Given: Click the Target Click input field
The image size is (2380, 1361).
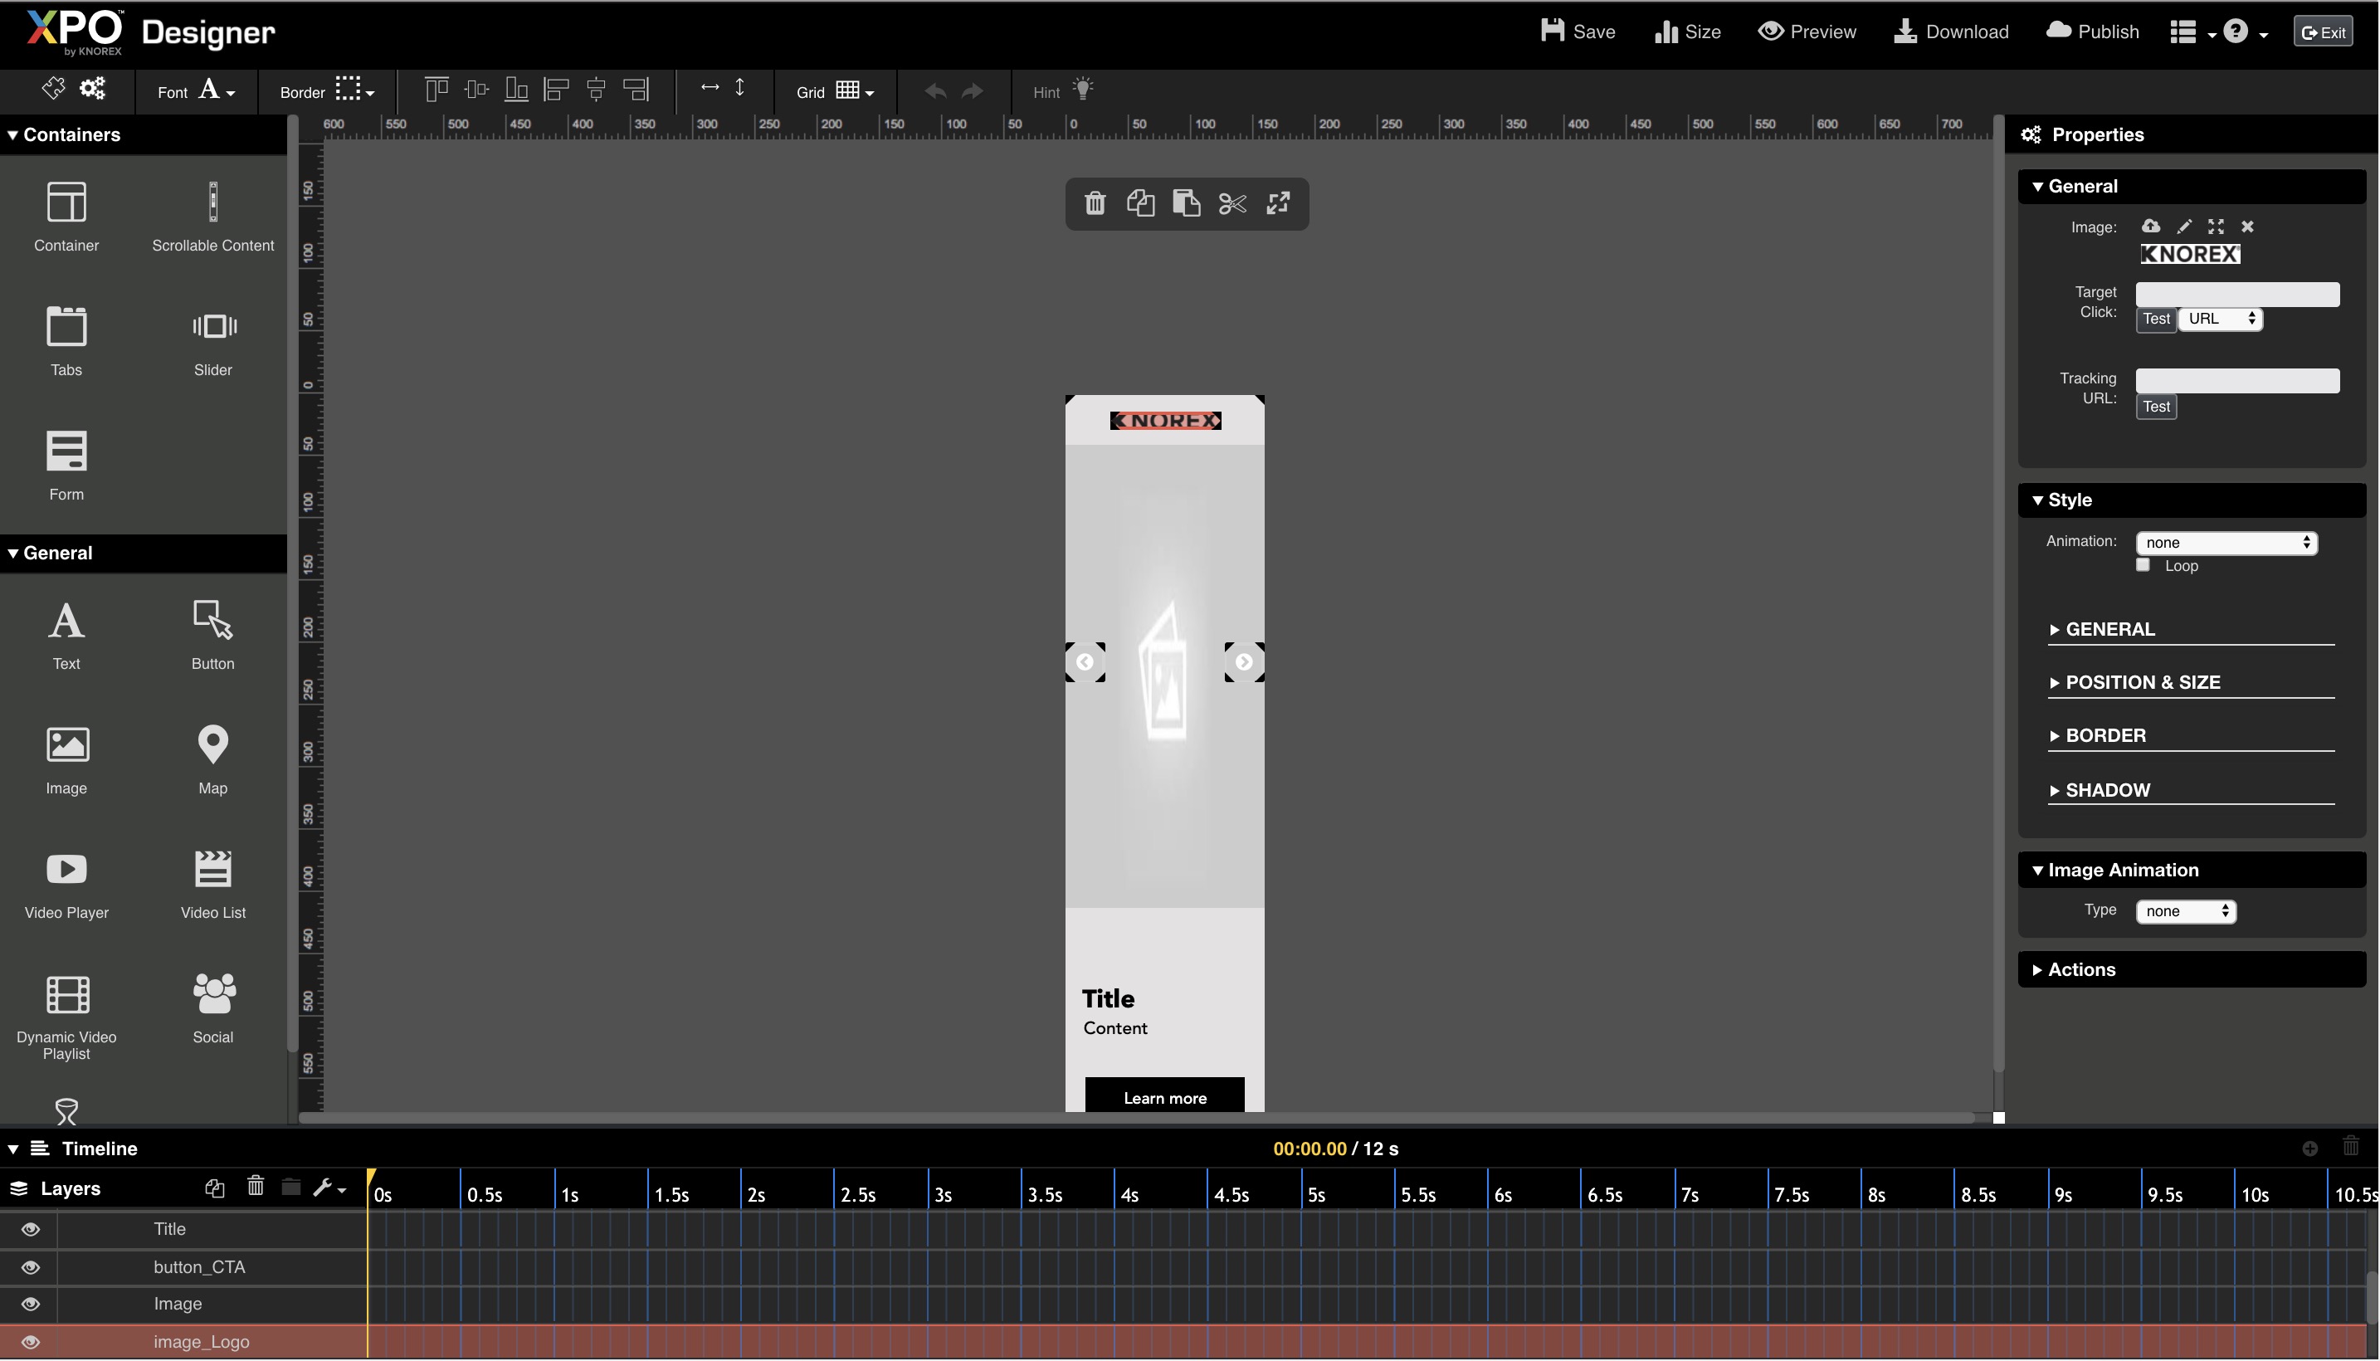Looking at the screenshot, I should coord(2236,295).
